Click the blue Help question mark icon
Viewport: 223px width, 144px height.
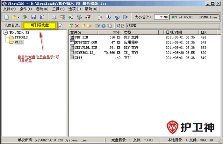[117, 17]
